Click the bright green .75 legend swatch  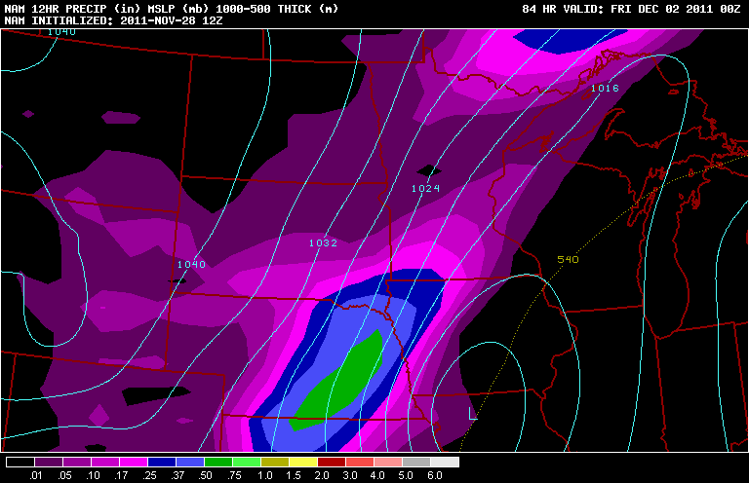(x=247, y=462)
